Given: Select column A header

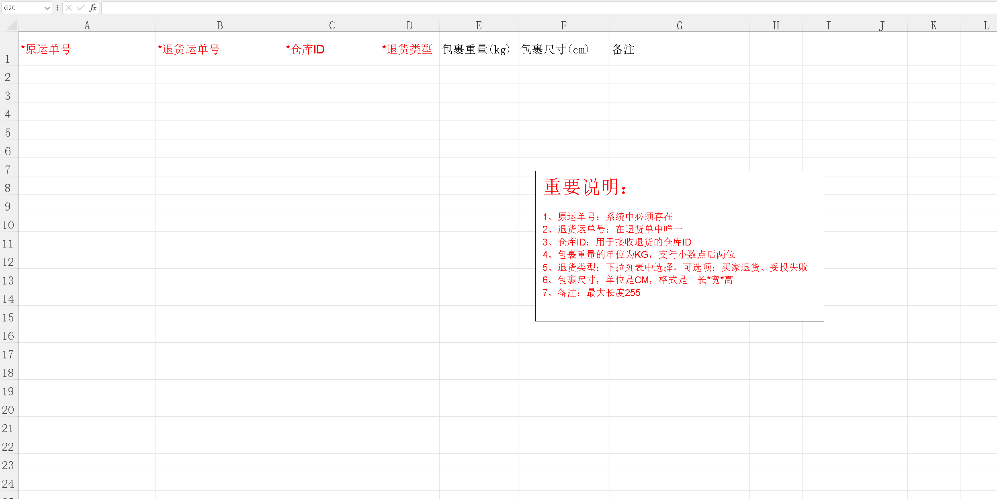Looking at the screenshot, I should (87, 26).
